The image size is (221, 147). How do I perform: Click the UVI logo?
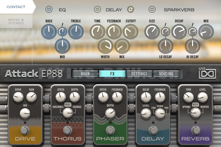207,73
